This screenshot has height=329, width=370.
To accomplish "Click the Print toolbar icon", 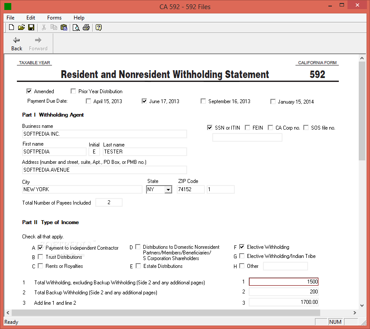I will pyautogui.click(x=86, y=27).
